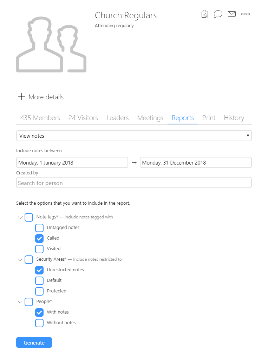Collapse the Note tags section chevron
Image resolution: width=268 pixels, height=359 pixels.
pyautogui.click(x=20, y=217)
